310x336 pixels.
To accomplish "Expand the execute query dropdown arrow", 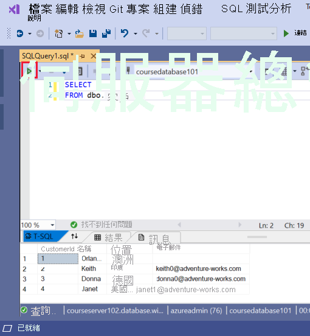I will tap(40, 71).
